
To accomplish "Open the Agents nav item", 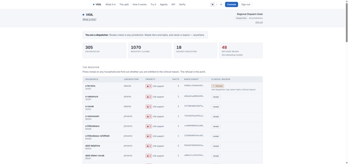I will tap(164, 4).
